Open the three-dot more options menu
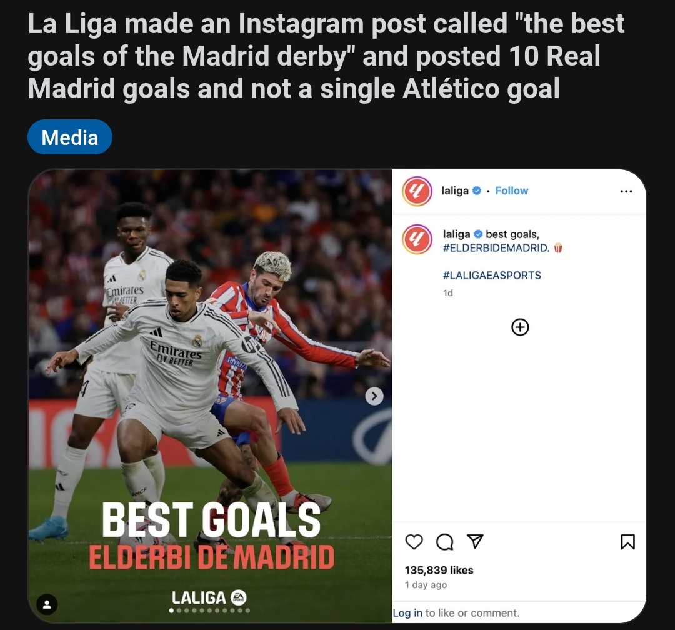 tap(626, 191)
